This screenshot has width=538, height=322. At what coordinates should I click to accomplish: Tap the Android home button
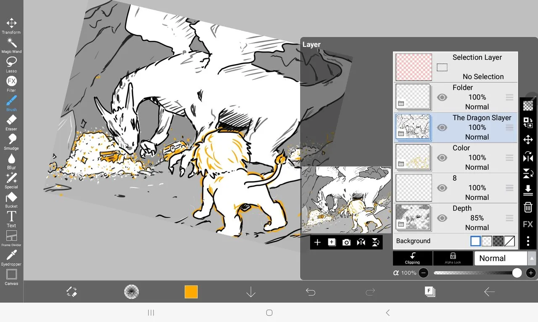coord(269,312)
